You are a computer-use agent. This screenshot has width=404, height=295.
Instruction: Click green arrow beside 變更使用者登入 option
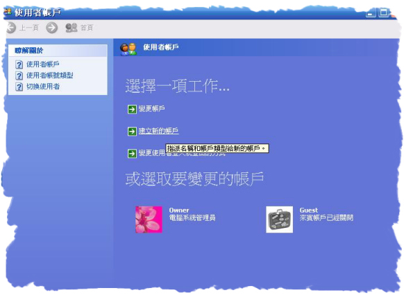pyautogui.click(x=132, y=154)
